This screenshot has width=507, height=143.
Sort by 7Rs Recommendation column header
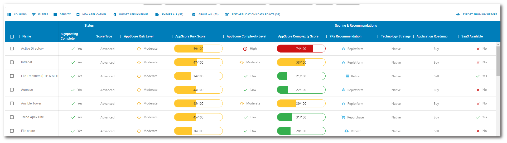(345, 36)
